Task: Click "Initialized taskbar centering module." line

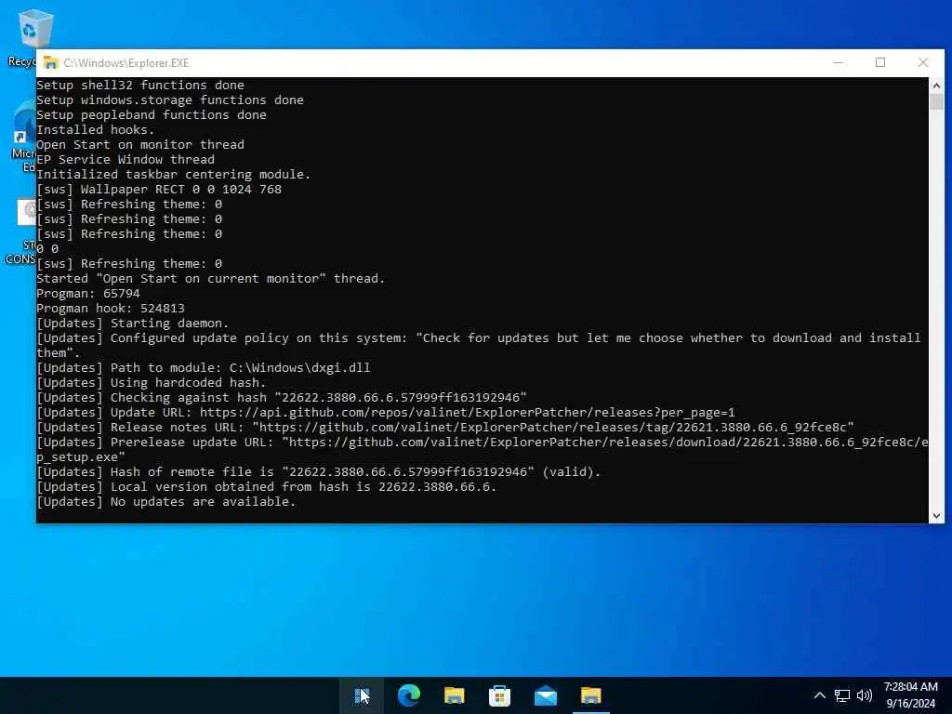Action: (x=174, y=174)
